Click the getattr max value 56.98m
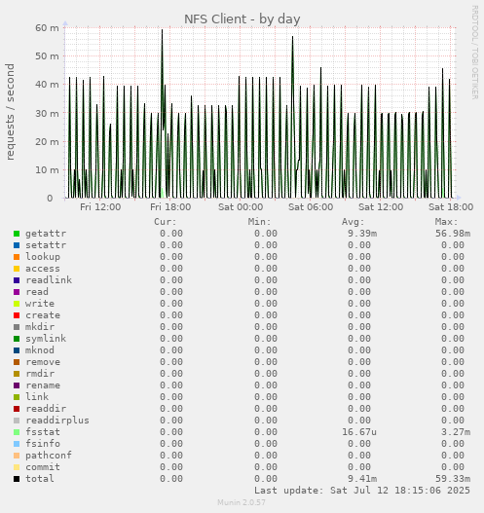484x513 pixels. coord(453,234)
